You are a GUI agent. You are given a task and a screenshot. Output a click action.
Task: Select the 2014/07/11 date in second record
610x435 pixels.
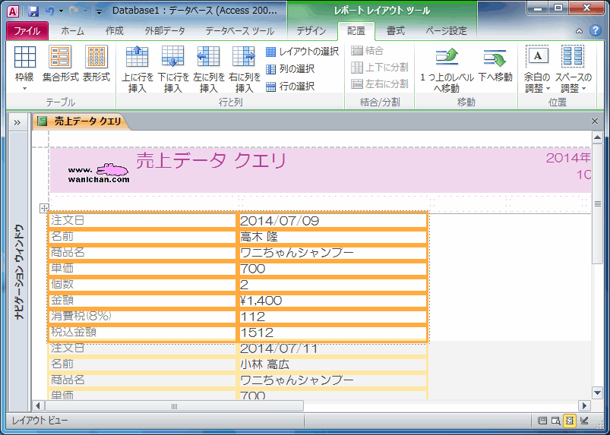click(x=333, y=348)
